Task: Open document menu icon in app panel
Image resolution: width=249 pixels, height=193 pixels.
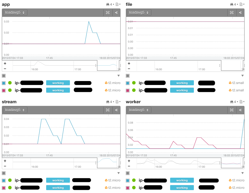Action: click(118, 4)
